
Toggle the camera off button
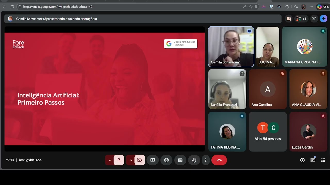click(x=139, y=160)
